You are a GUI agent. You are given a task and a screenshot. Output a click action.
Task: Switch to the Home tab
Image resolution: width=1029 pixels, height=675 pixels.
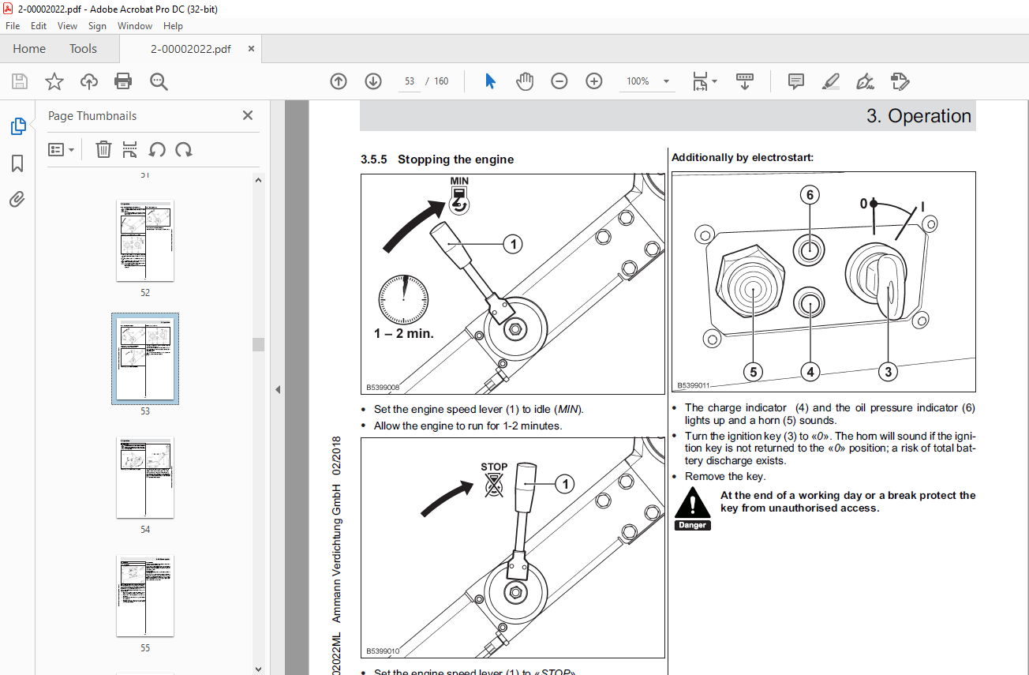29,49
